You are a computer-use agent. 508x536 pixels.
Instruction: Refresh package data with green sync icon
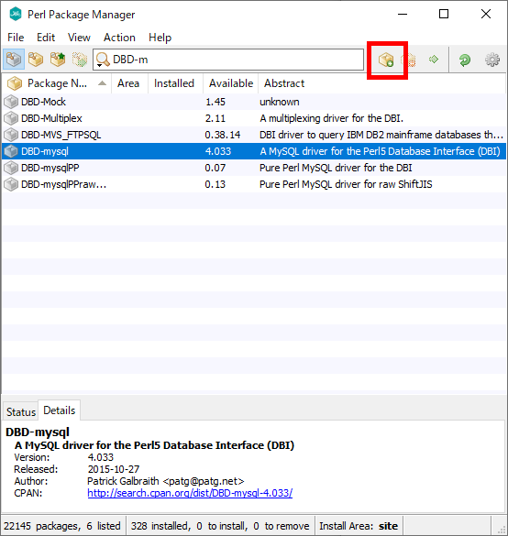[x=465, y=60]
